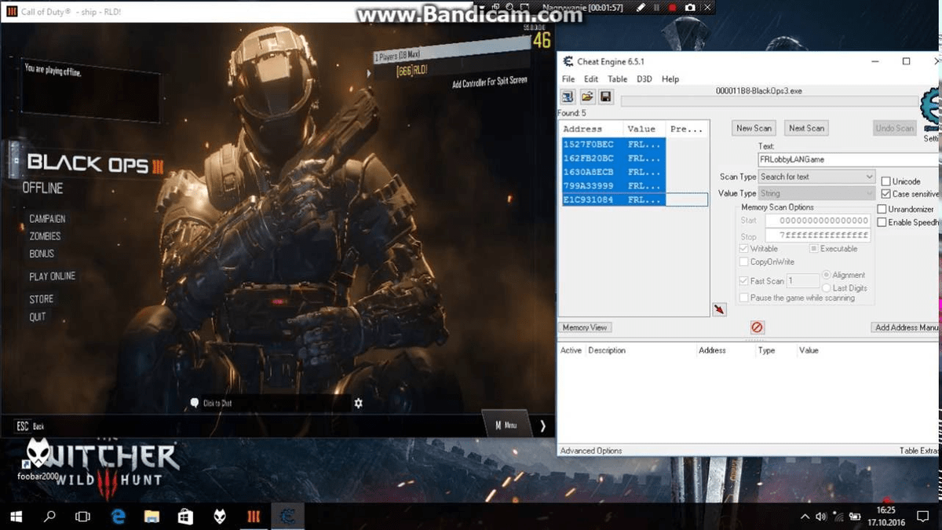Open the D3D menu

(x=644, y=79)
